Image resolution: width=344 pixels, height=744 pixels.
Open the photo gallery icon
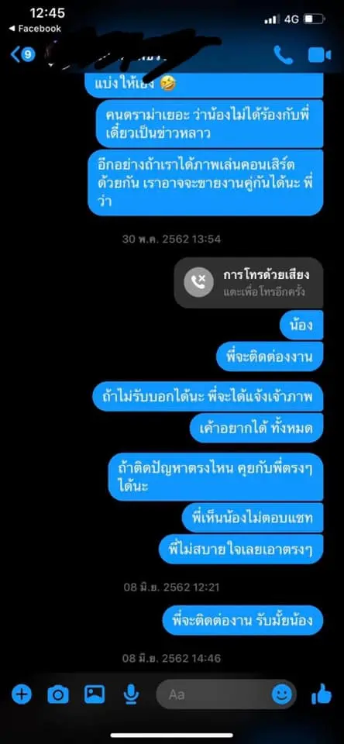pyautogui.click(x=95, y=694)
